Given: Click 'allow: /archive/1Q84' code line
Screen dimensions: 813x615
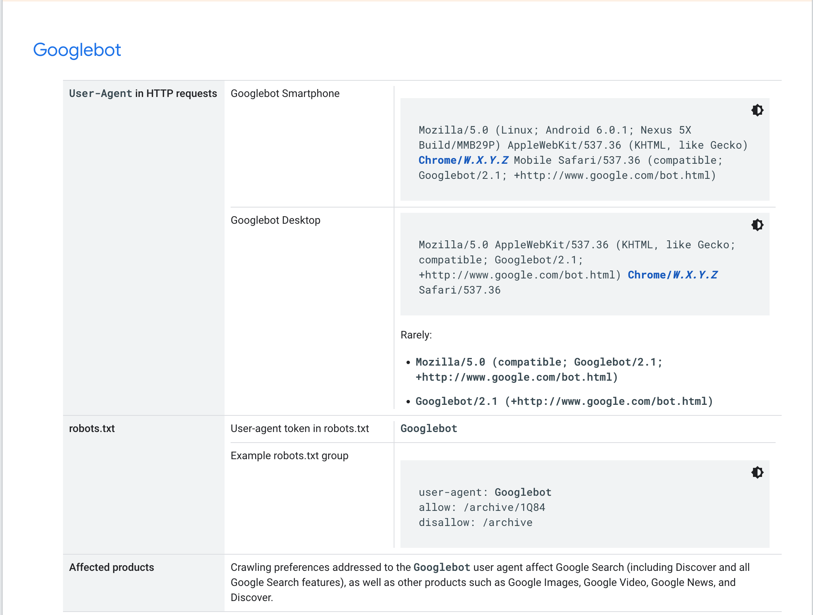Looking at the screenshot, I should click(482, 507).
